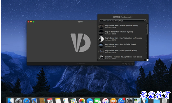Image resolution: width=172 pixels, height=103 pixels.
Task: Switch to the Top Downloads tab
Action: (x=126, y=17)
